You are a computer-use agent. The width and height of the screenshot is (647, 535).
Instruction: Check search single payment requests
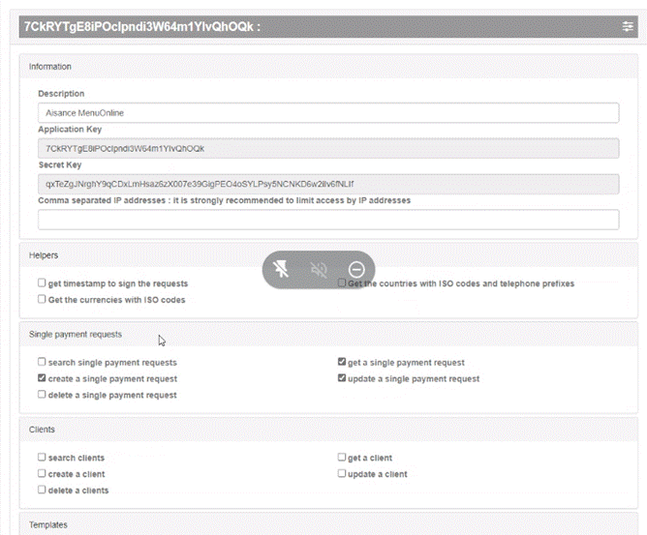pos(42,362)
